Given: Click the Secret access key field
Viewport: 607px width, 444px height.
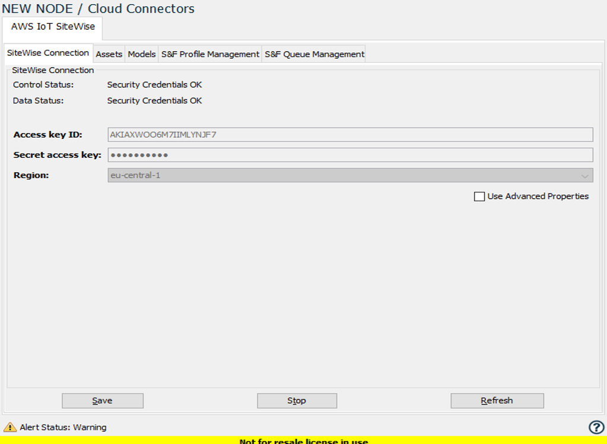Looking at the screenshot, I should 350,154.
